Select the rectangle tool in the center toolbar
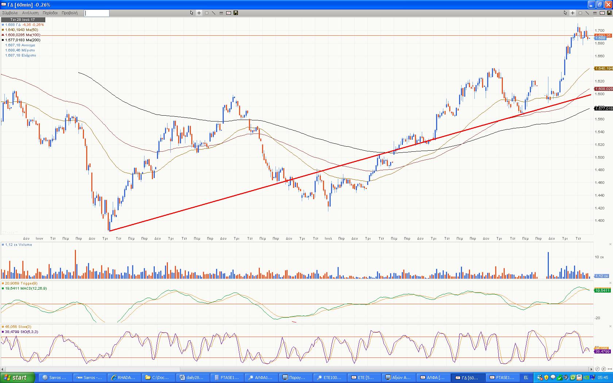Screen dimensions: 613x383 point(207,13)
